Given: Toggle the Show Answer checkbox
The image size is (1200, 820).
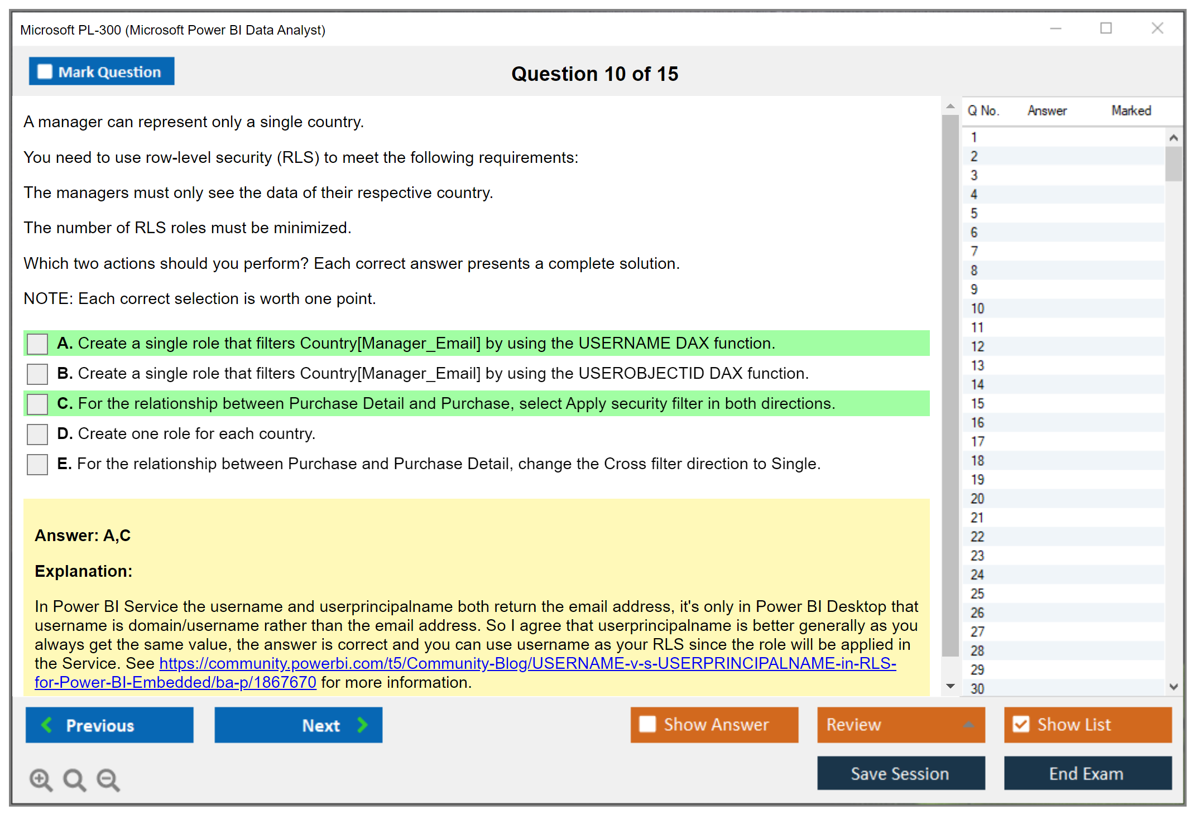Looking at the screenshot, I should 647,724.
